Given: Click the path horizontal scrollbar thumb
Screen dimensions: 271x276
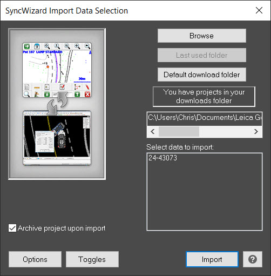Looking at the screenshot, I should point(179,132).
